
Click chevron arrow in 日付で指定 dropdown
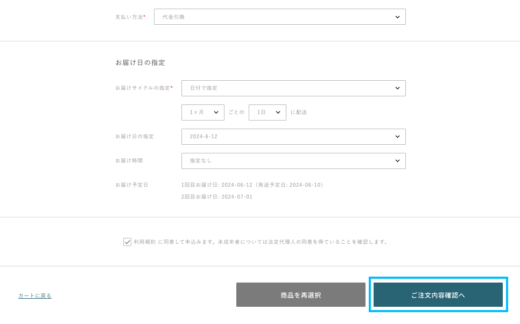pyautogui.click(x=397, y=88)
